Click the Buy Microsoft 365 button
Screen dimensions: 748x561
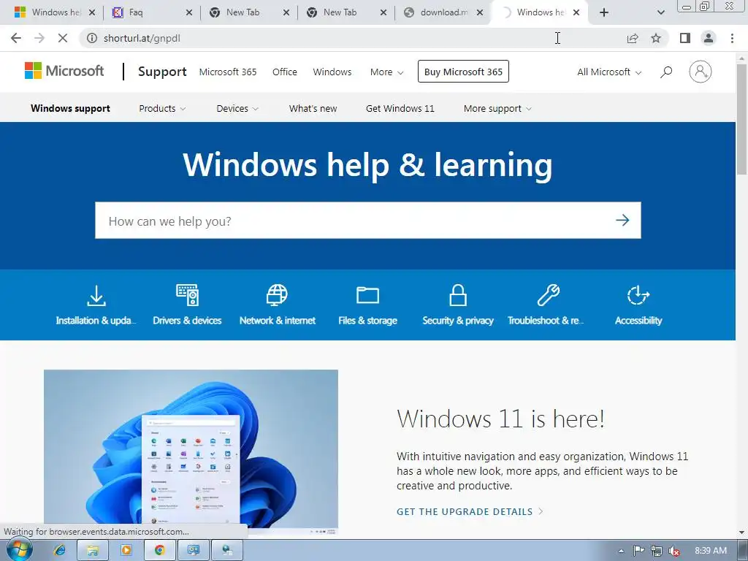click(x=463, y=72)
